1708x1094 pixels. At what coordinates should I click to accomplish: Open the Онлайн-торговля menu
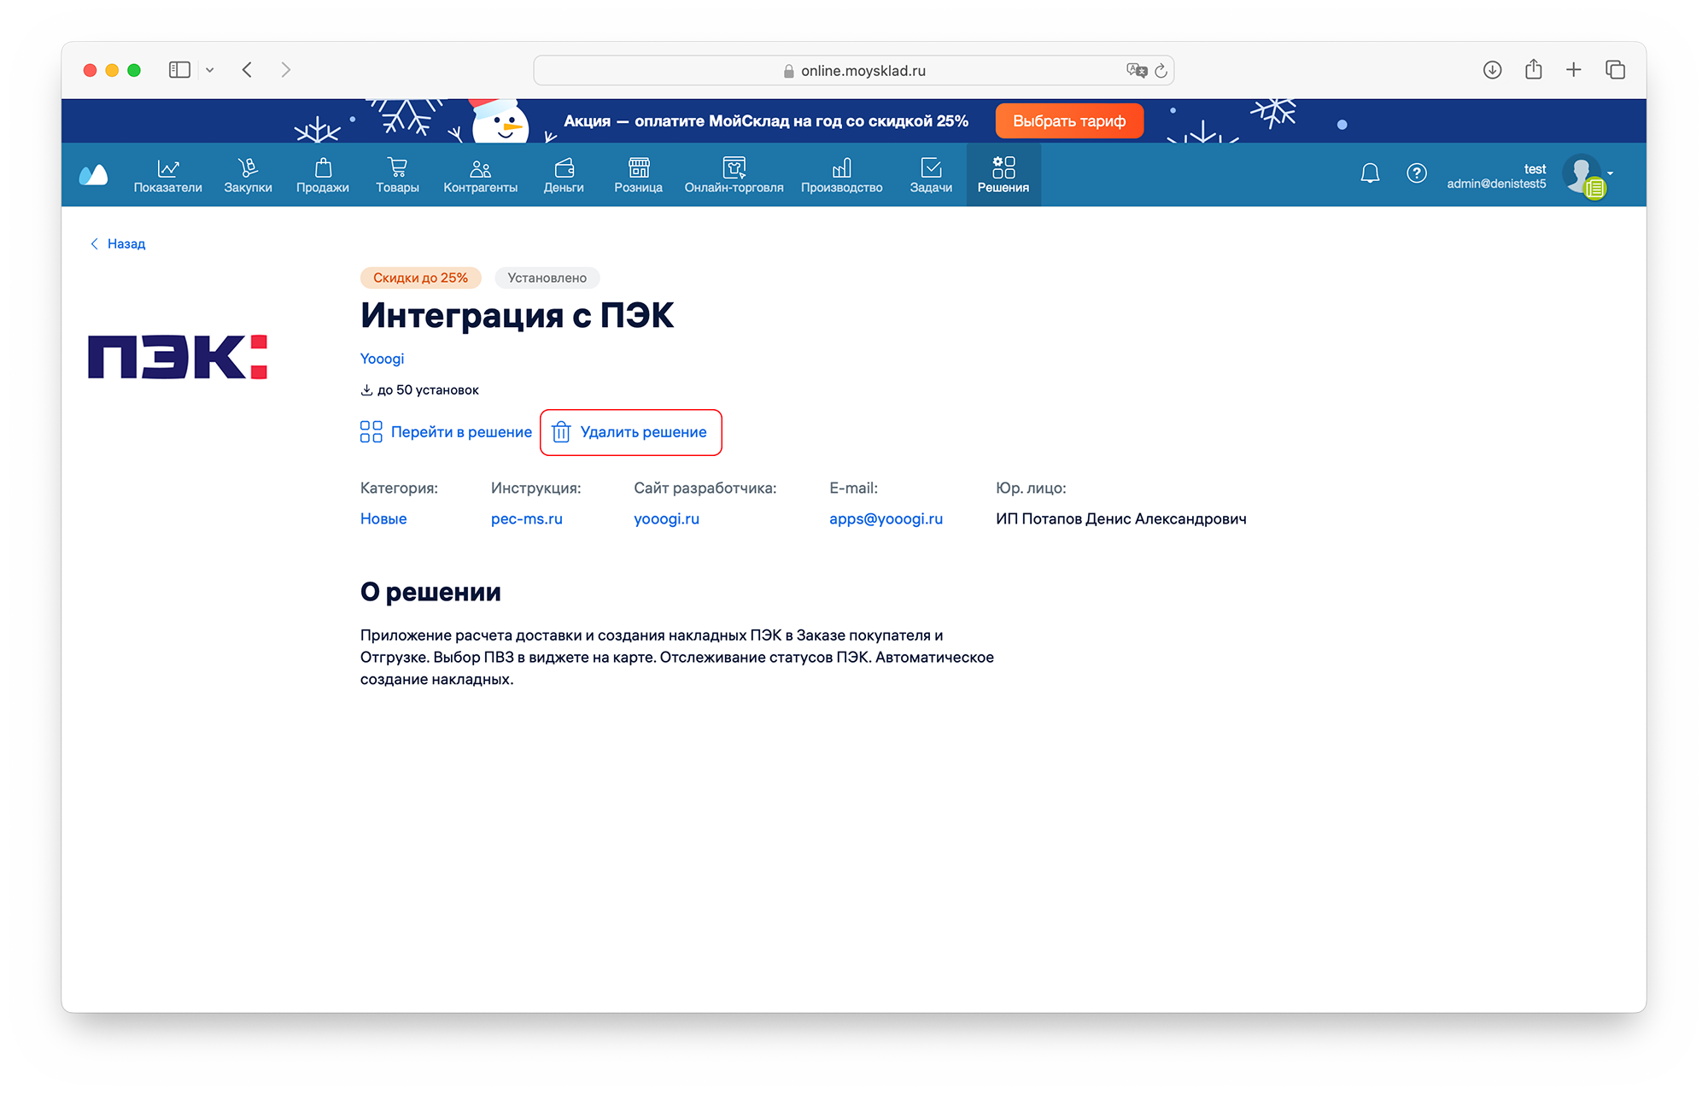[x=734, y=175]
